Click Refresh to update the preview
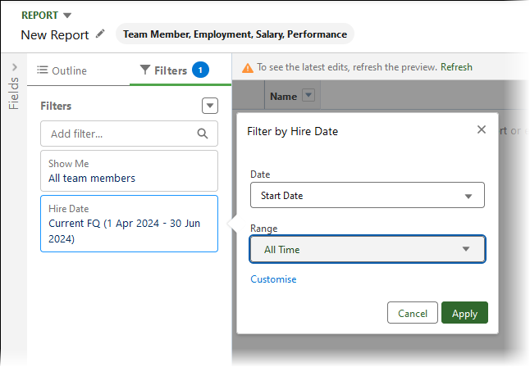The width and height of the screenshot is (530, 367). point(456,67)
